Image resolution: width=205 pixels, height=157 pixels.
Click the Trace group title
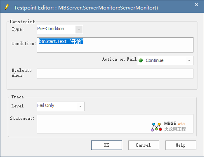click(17, 97)
